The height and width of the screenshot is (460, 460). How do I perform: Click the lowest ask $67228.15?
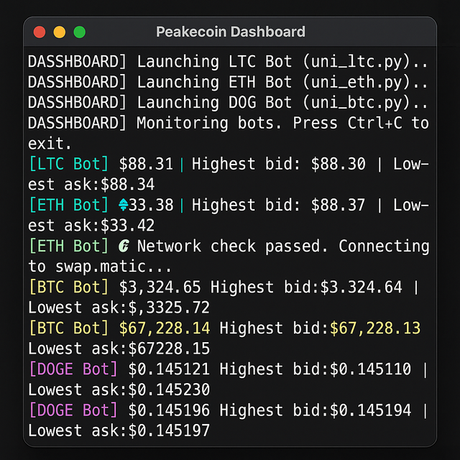(x=169, y=349)
